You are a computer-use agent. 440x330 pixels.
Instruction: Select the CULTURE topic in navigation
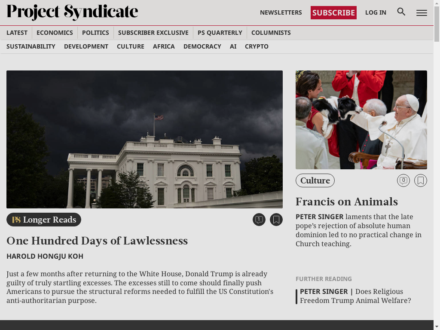(x=131, y=46)
